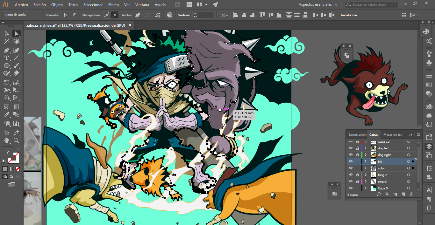Open the Objeto menu
This screenshot has width=435, height=225.
57,5
